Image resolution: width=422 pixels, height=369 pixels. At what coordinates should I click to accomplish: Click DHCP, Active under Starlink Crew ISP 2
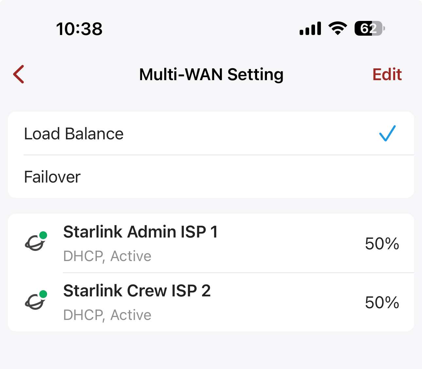point(107,315)
